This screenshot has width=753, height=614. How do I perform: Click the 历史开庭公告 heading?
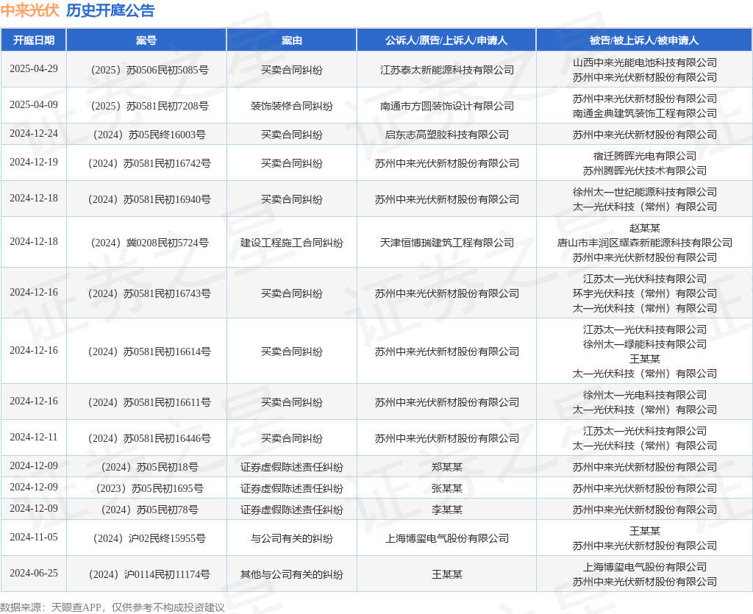tap(110, 10)
